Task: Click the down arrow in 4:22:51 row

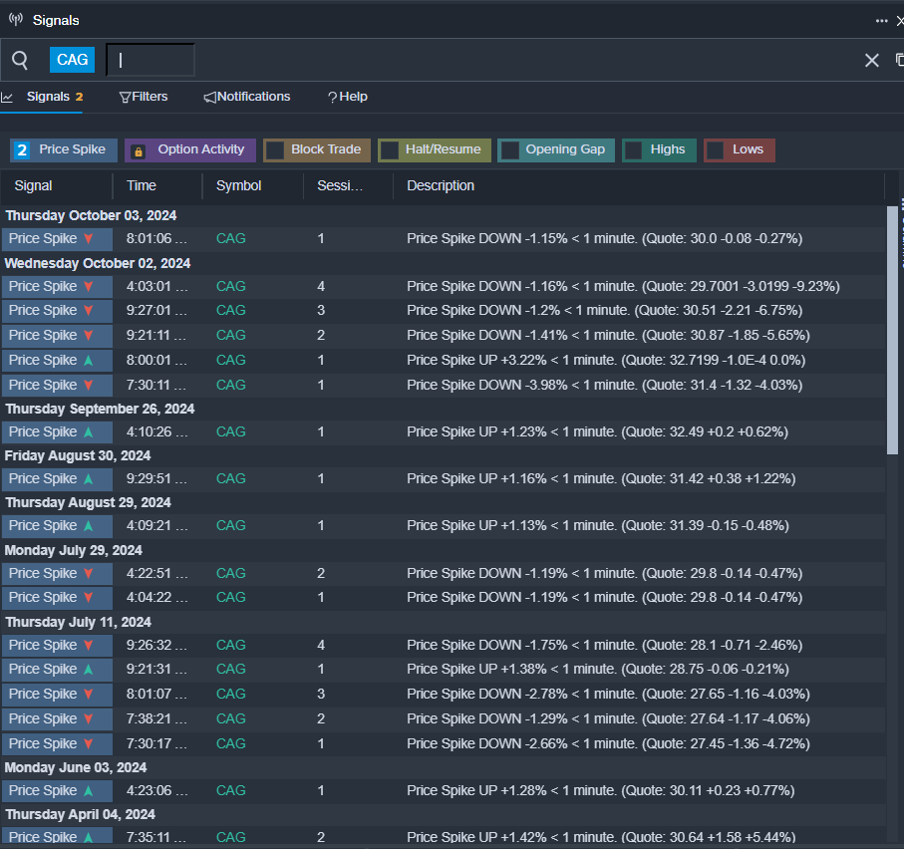Action: [89, 574]
